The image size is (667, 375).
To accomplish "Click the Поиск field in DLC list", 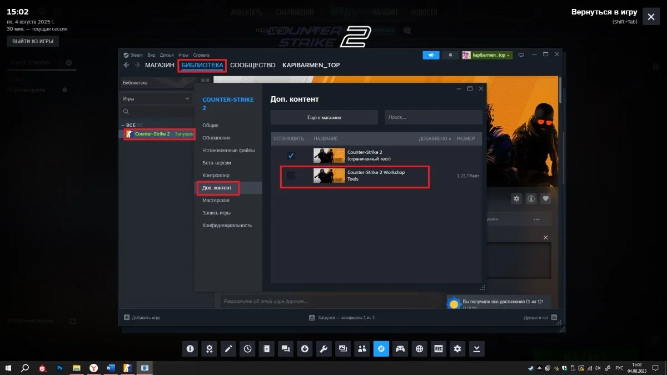I will (x=434, y=117).
